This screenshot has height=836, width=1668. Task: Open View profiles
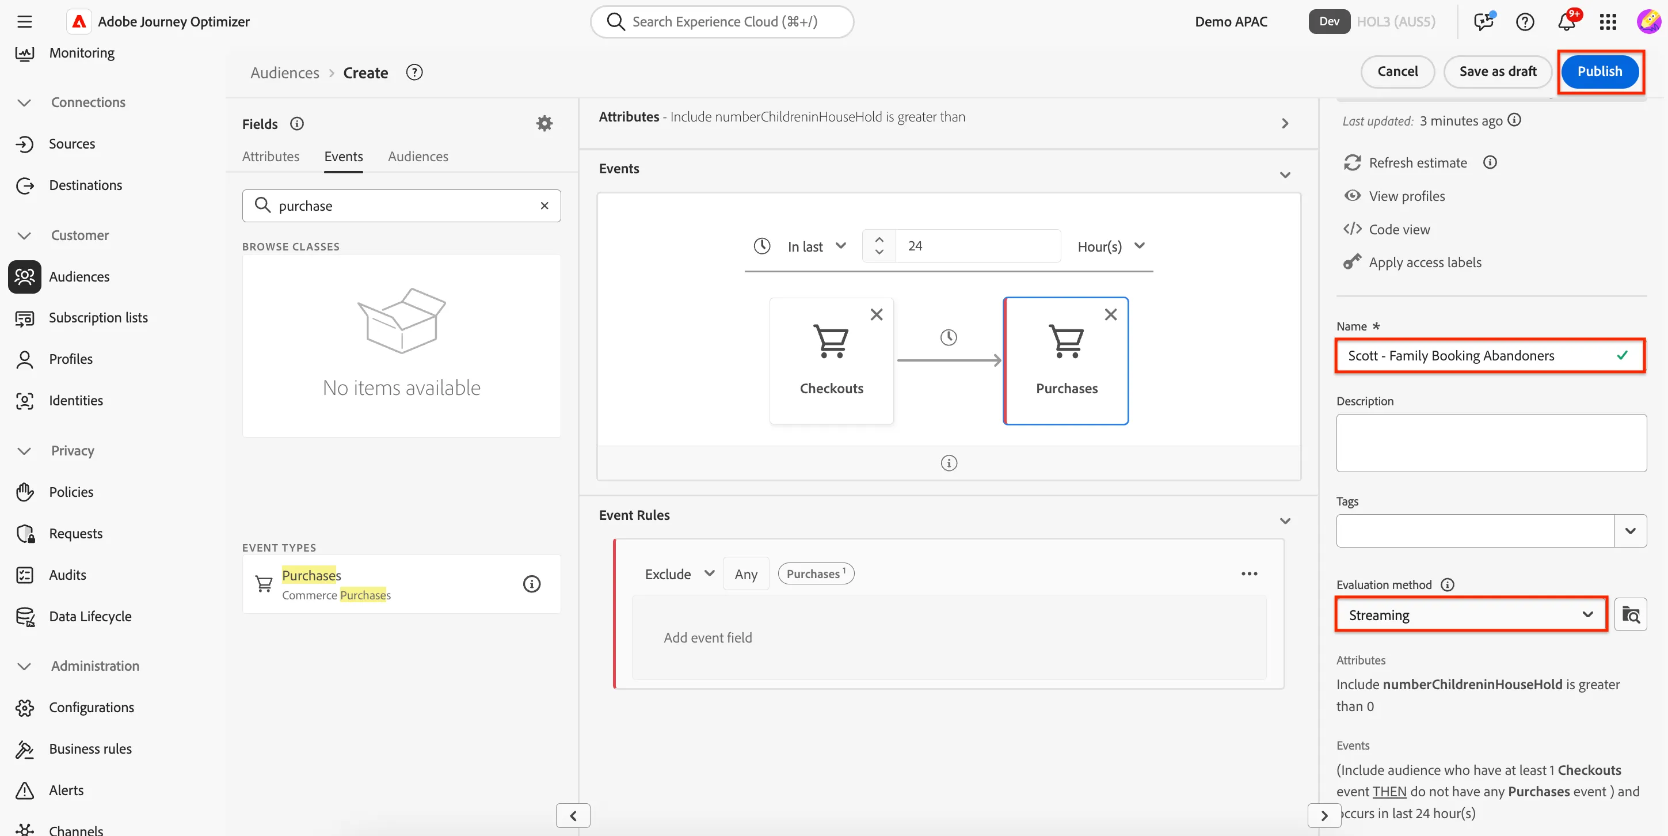[x=1394, y=196]
